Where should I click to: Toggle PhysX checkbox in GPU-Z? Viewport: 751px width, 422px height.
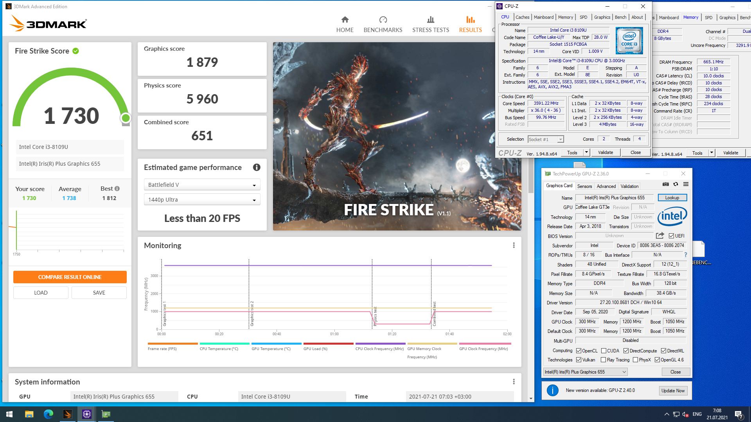[x=635, y=360]
